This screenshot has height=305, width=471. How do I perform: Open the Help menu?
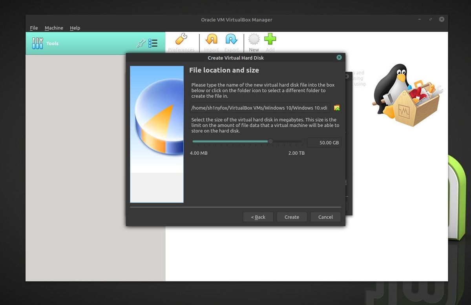[75, 28]
